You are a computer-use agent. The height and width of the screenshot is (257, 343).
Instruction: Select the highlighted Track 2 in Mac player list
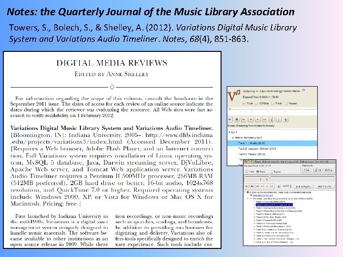tap(274, 205)
